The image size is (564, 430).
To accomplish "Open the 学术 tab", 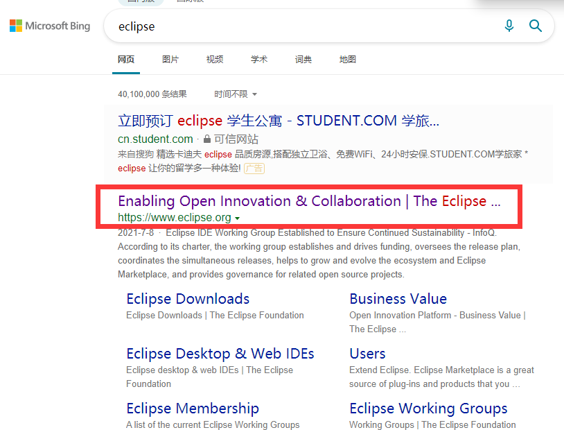I will 259,60.
